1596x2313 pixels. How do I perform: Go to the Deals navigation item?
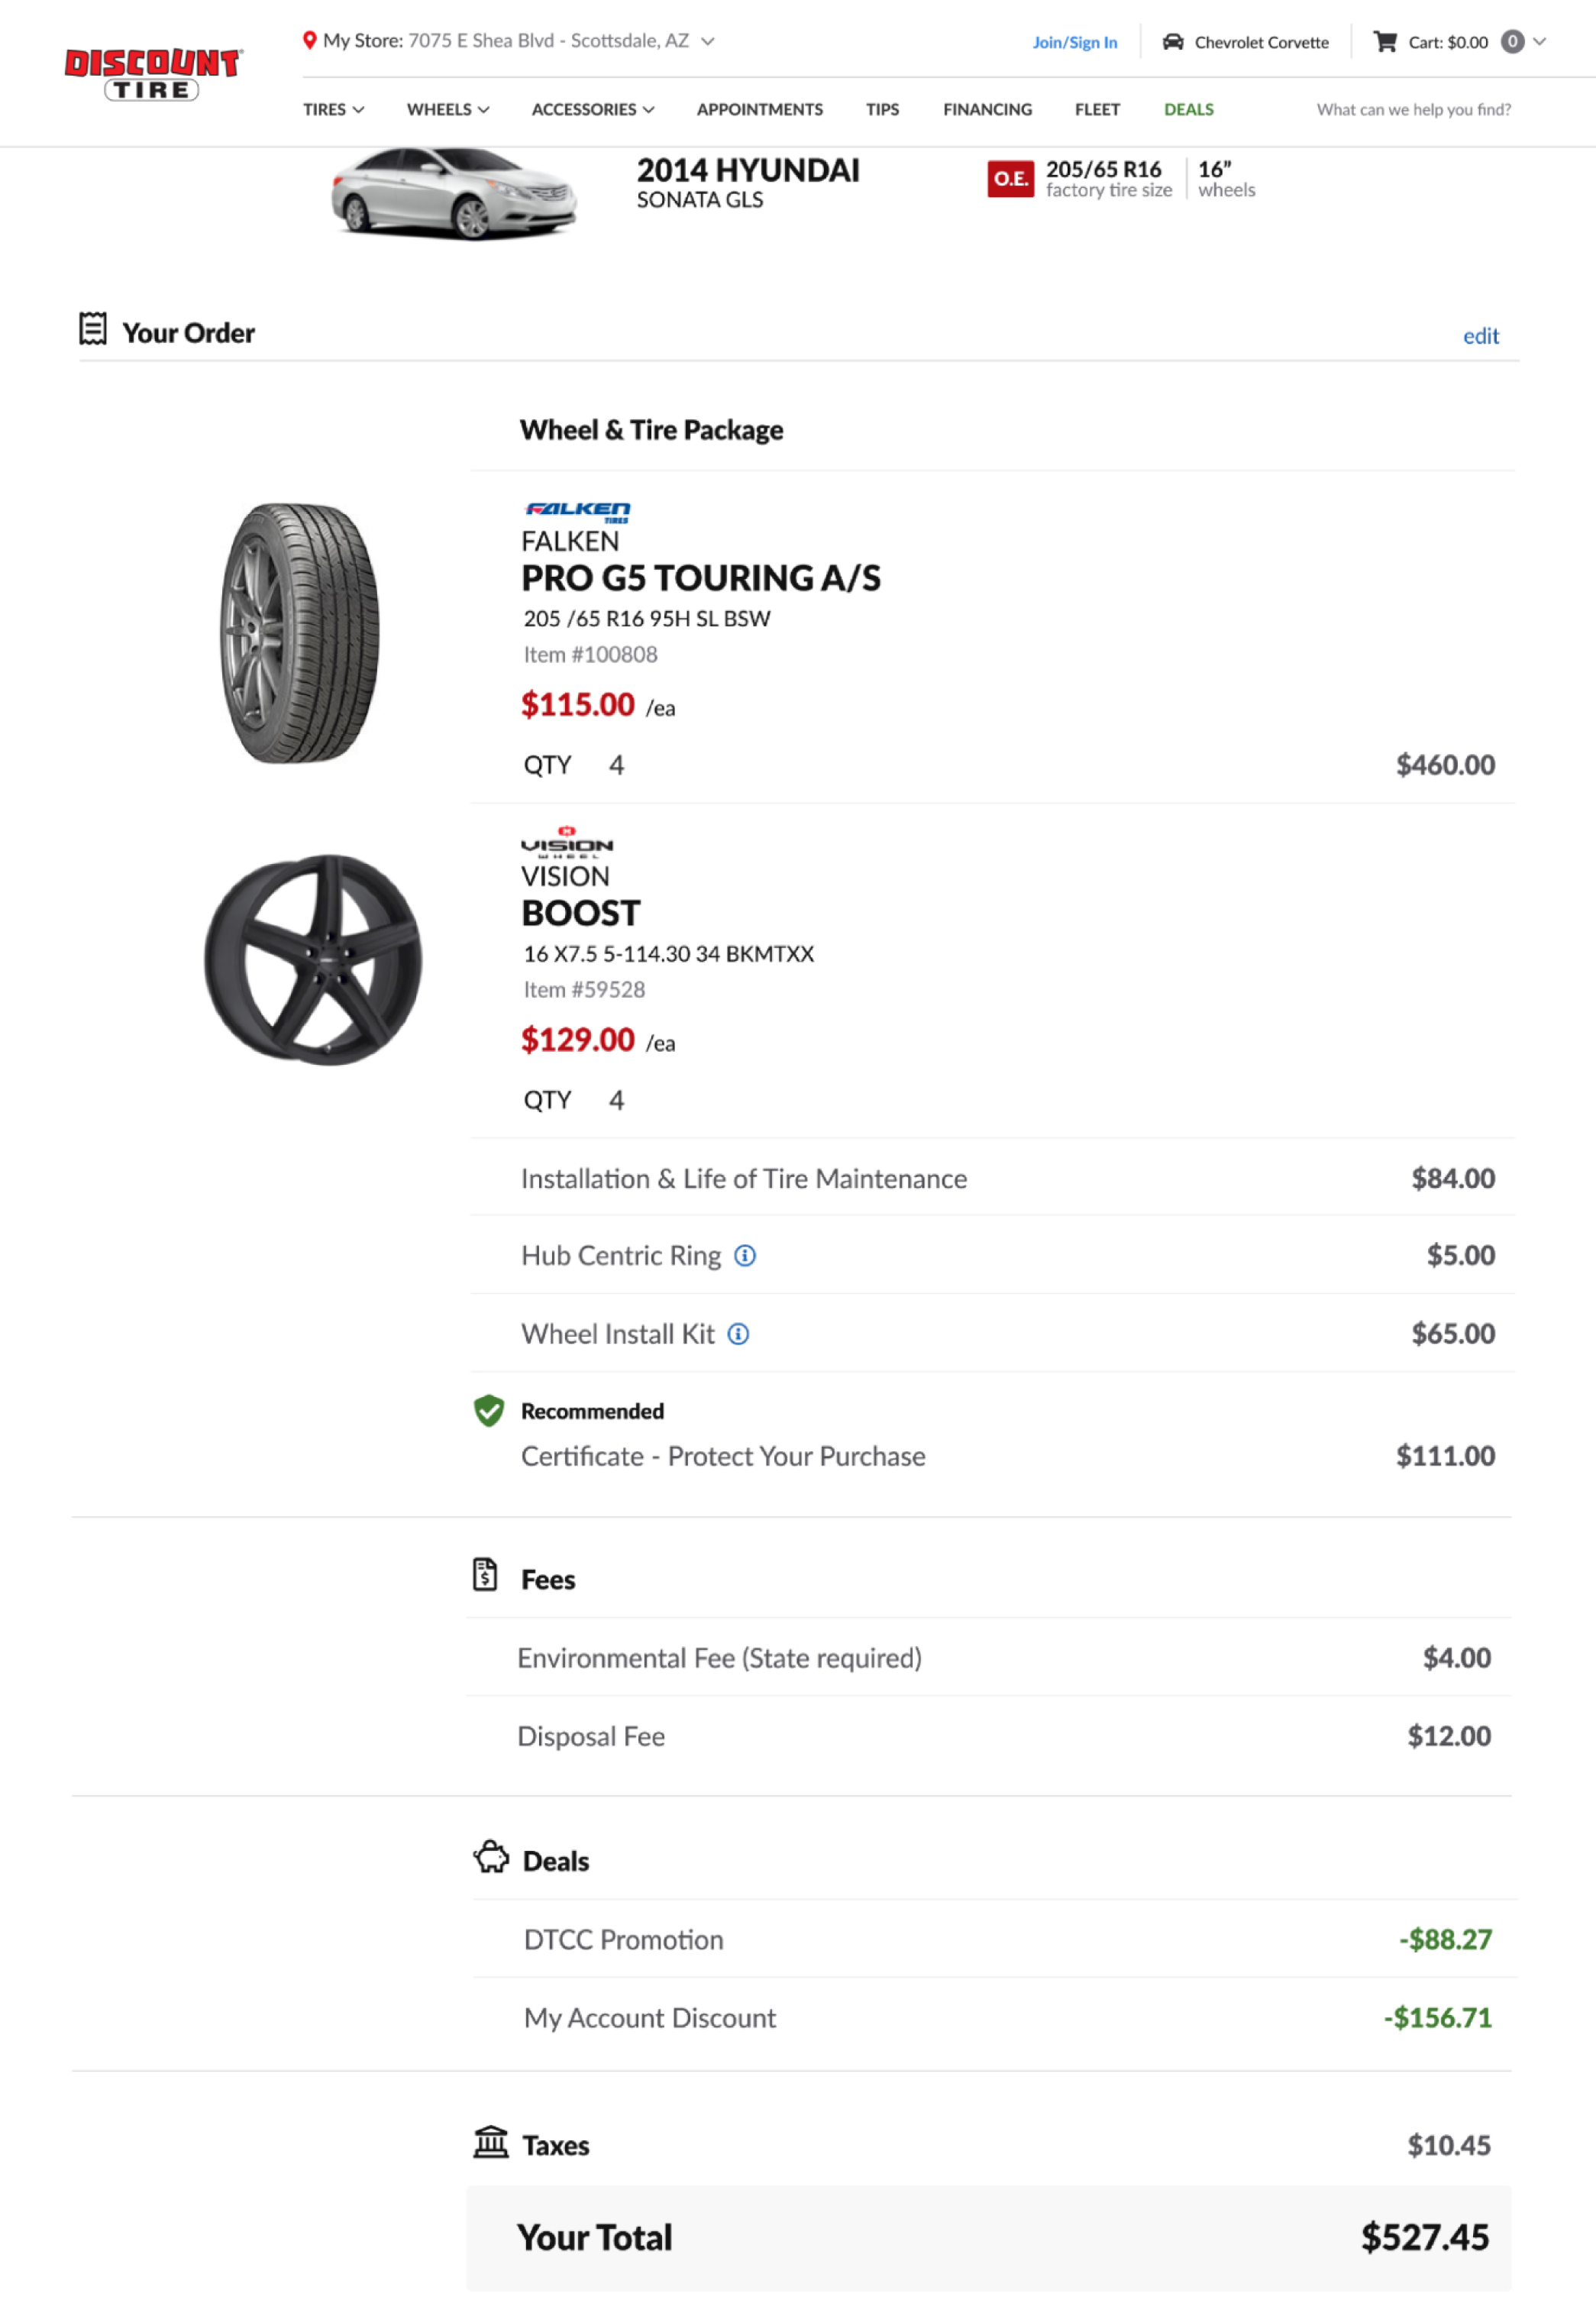click(1188, 109)
